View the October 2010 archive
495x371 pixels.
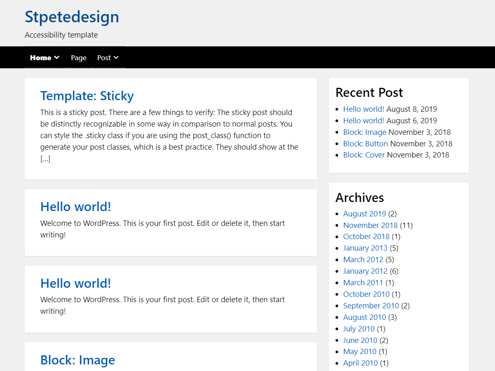[366, 294]
